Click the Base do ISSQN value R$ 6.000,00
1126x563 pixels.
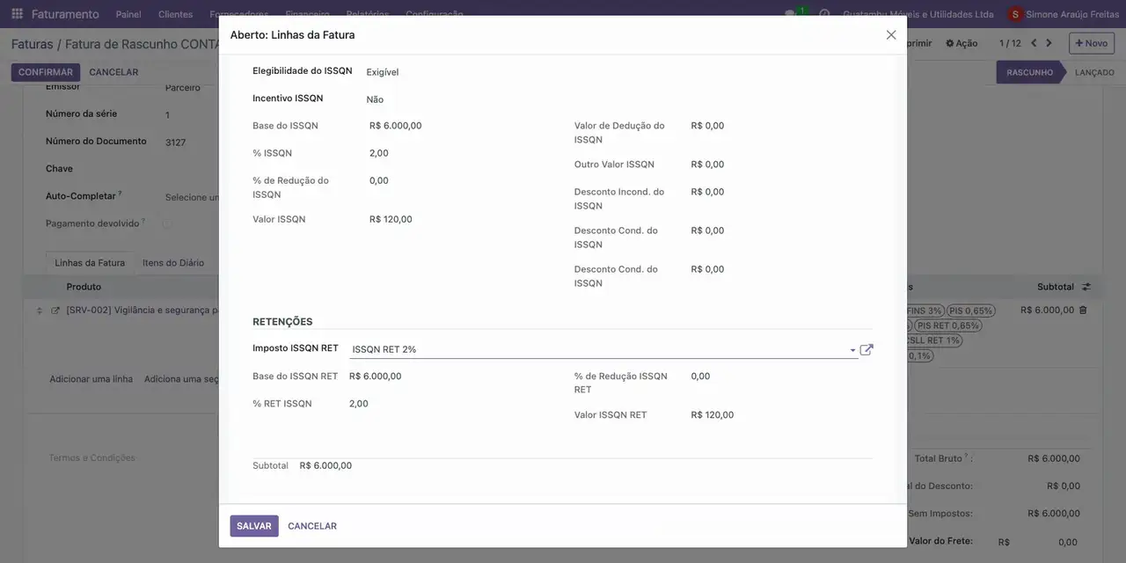(x=396, y=126)
